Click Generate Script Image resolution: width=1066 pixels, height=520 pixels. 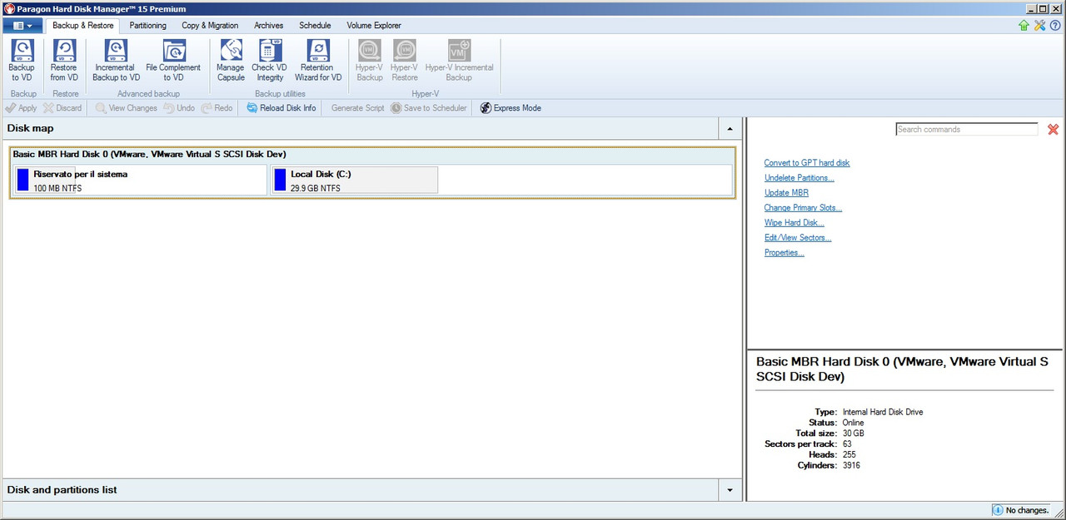[x=358, y=108]
